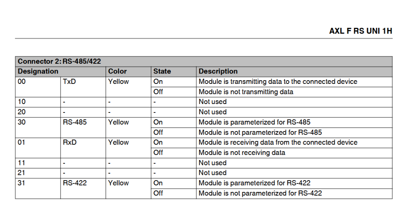The image size is (403, 204).
Task: Click the Color column header
Action: (x=117, y=71)
